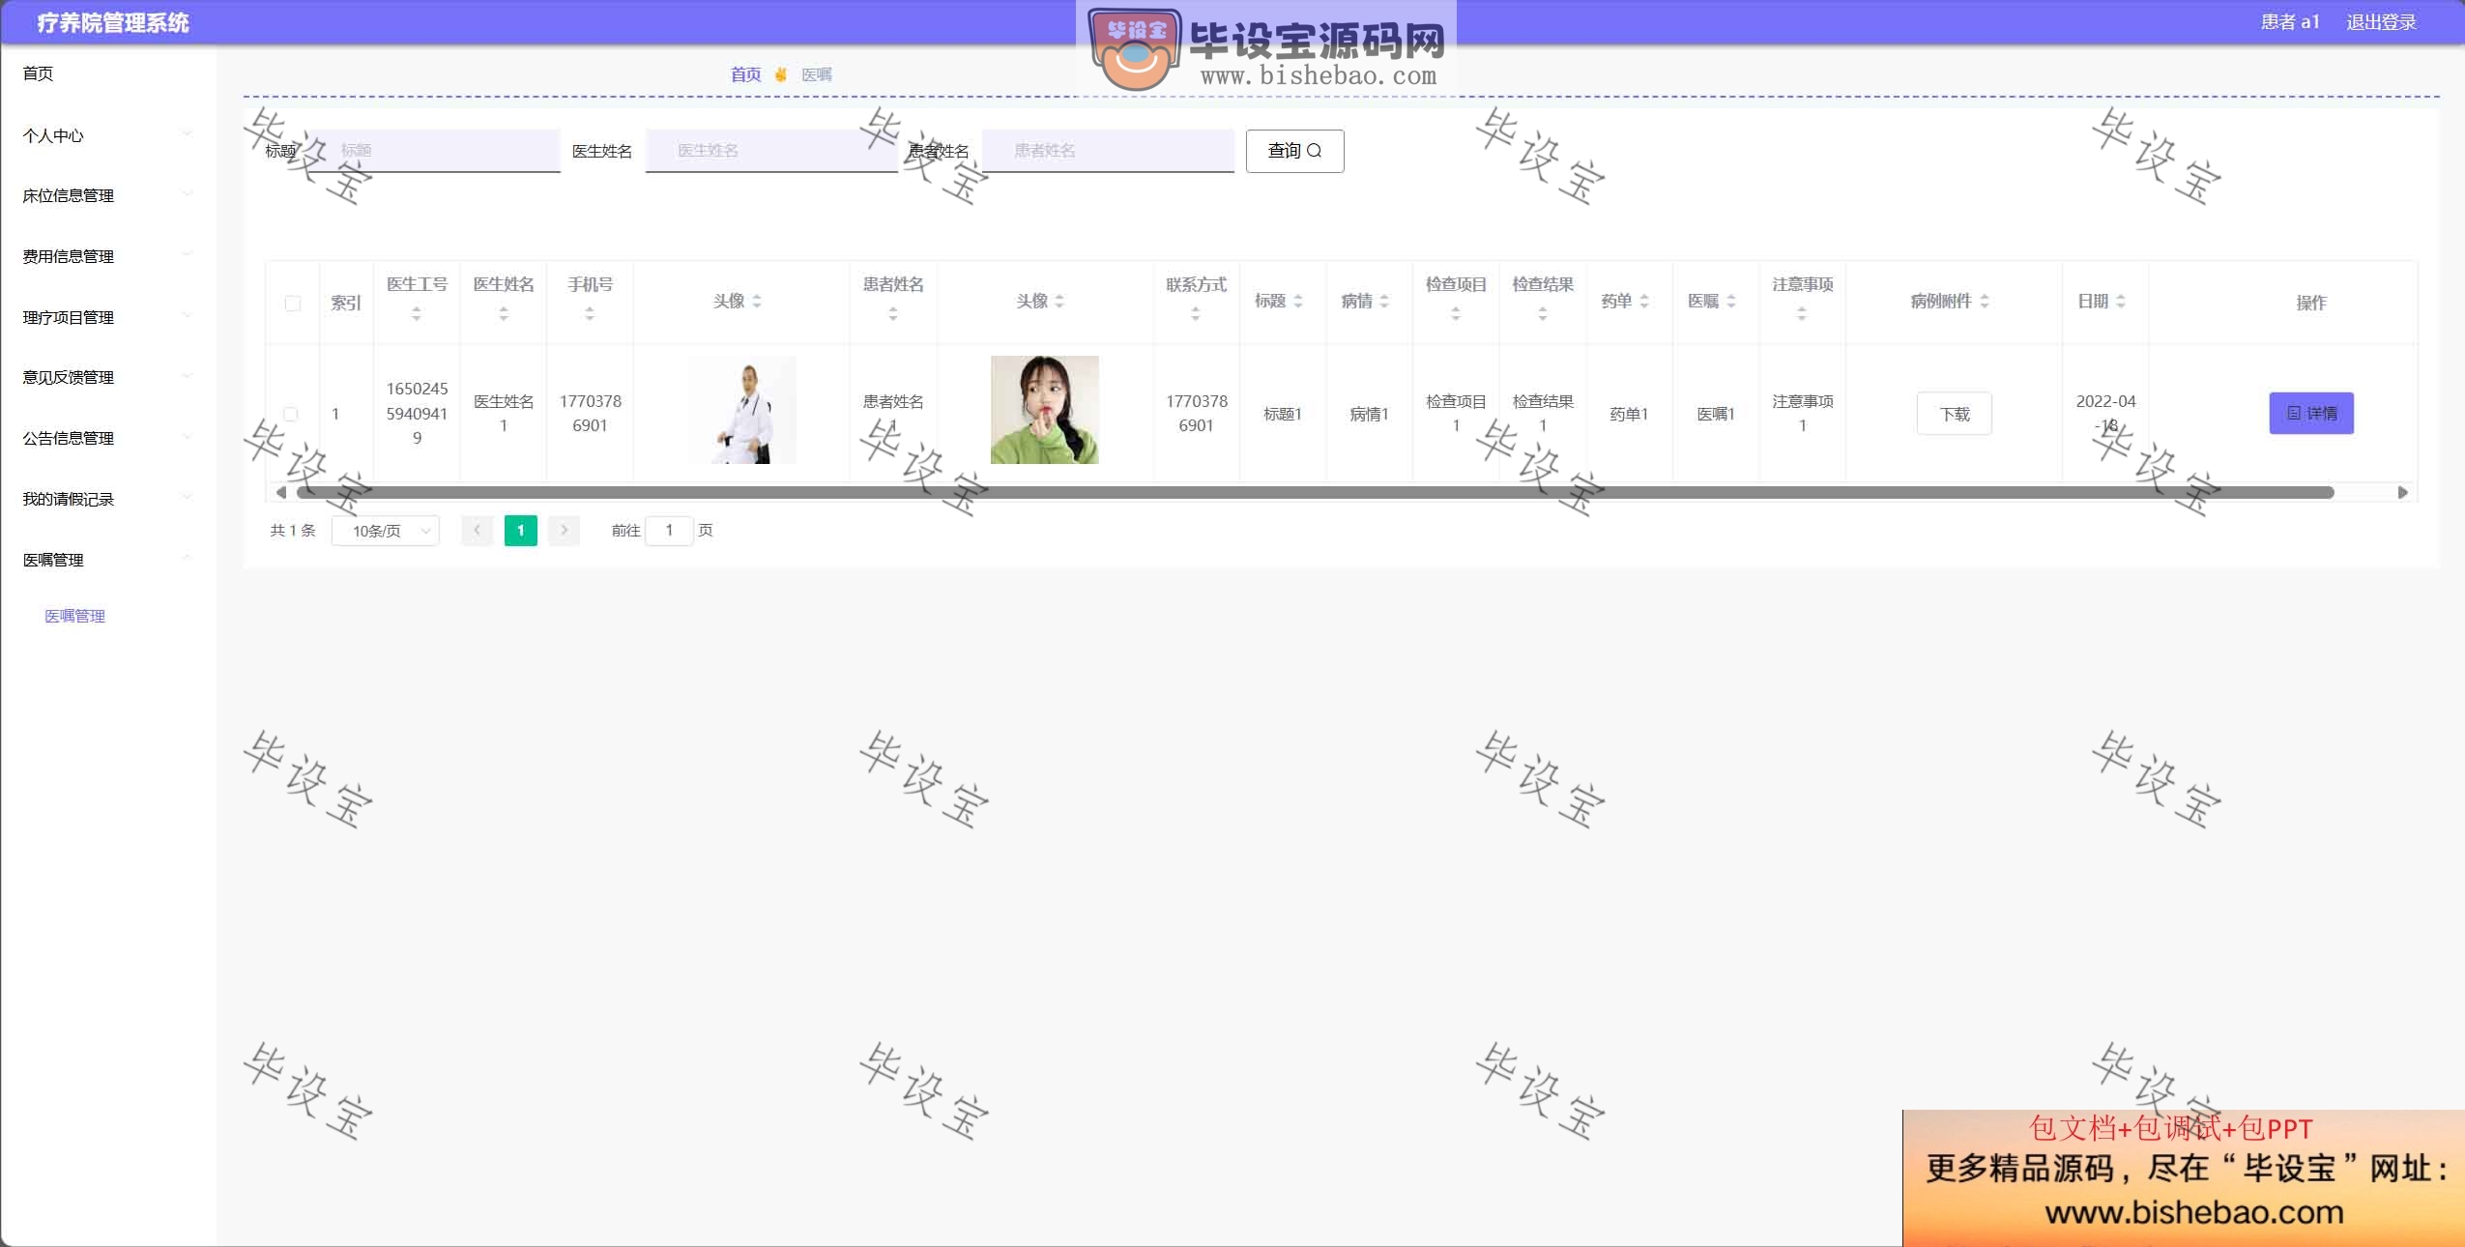2465x1247 pixels.
Task: Sort by 手机号 column arrows
Action: [x=590, y=314]
